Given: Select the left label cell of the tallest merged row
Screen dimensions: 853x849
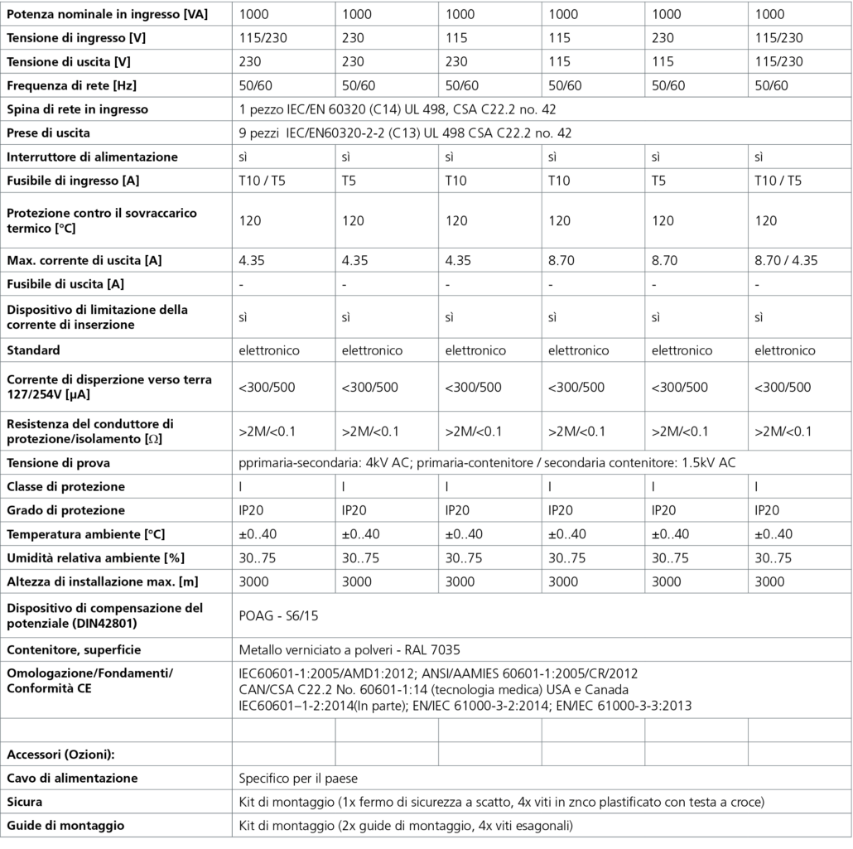Looking at the screenshot, I should 116,689.
